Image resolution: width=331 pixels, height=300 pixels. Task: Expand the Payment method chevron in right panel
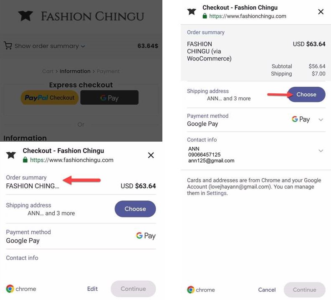click(x=321, y=120)
